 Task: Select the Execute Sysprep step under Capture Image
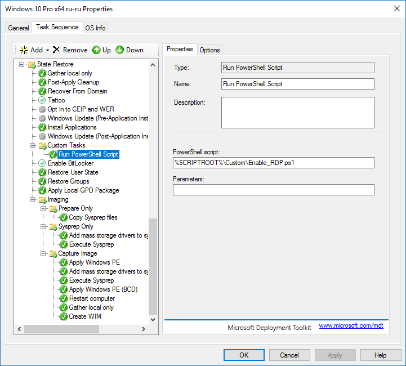click(91, 280)
